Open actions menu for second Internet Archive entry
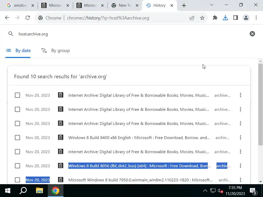Screen dimensions: 263x197 pyautogui.click(x=240, y=109)
